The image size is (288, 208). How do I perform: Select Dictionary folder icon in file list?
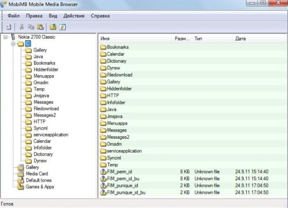point(103,61)
